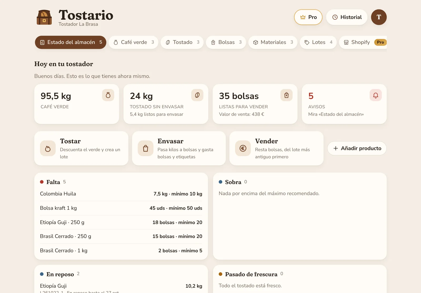421x293 pixels.
Task: Click the shopping bag icon on Envasar card
Action: click(x=146, y=148)
